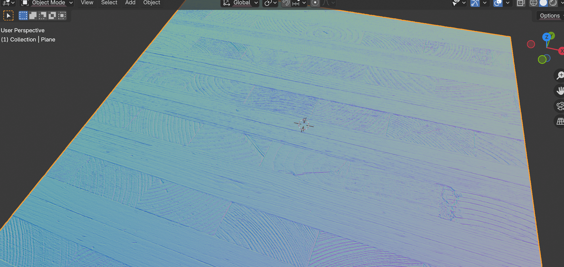564x267 pixels.
Task: Choose the Intersect selection mode icon
Action: coord(62,16)
